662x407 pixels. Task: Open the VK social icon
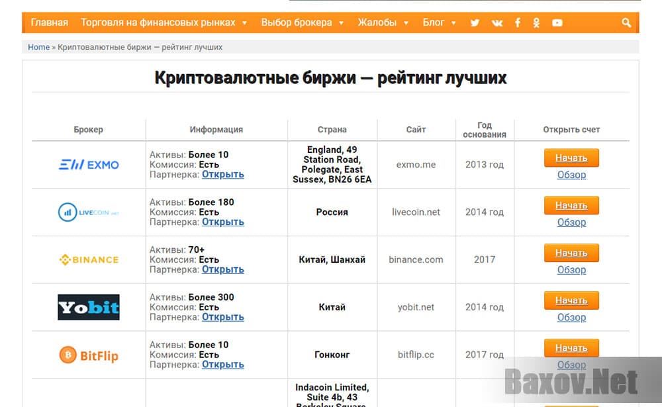[x=497, y=23]
